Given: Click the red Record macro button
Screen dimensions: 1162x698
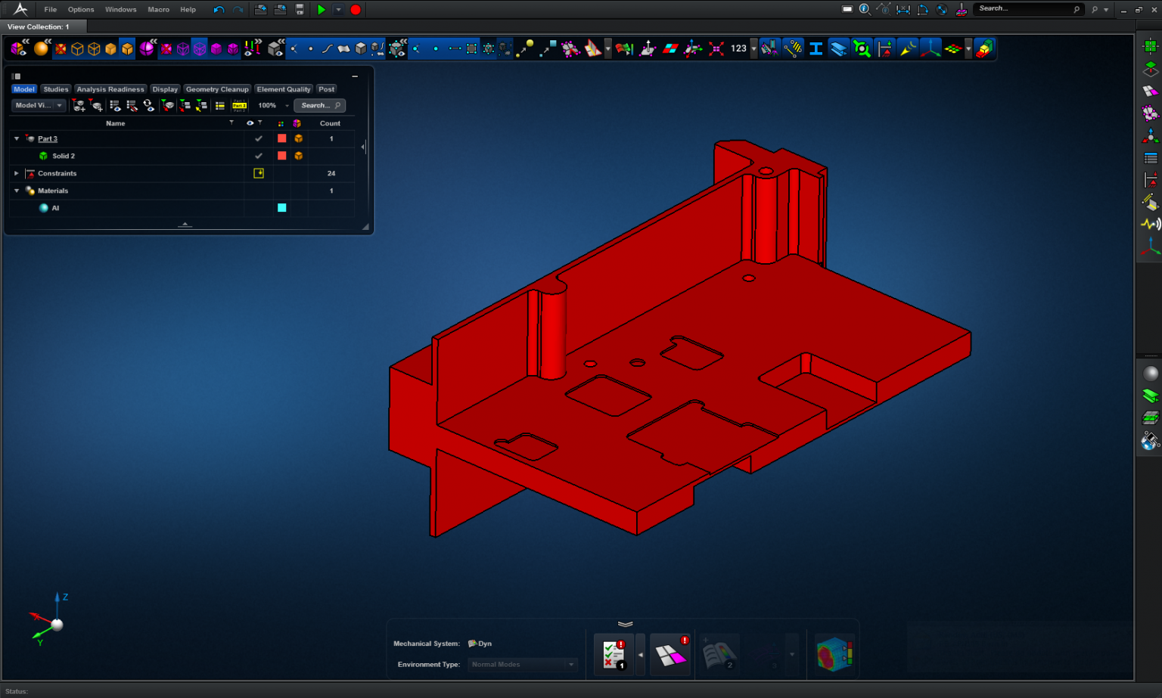Looking at the screenshot, I should pyautogui.click(x=355, y=9).
